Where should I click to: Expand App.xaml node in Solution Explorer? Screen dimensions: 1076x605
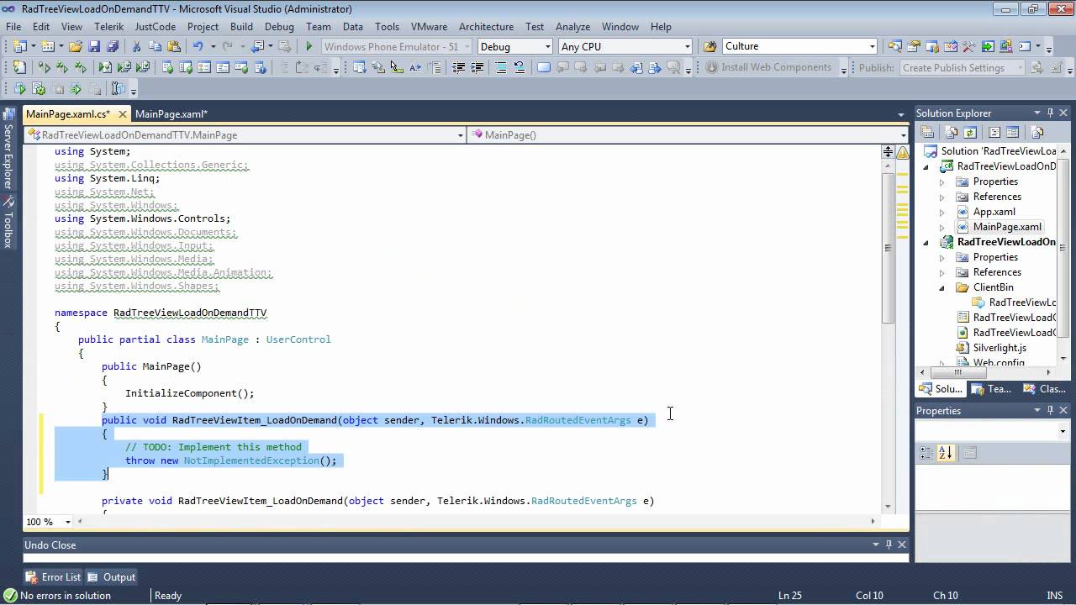pos(941,212)
